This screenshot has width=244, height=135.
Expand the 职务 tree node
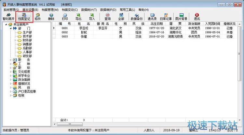point(11,60)
